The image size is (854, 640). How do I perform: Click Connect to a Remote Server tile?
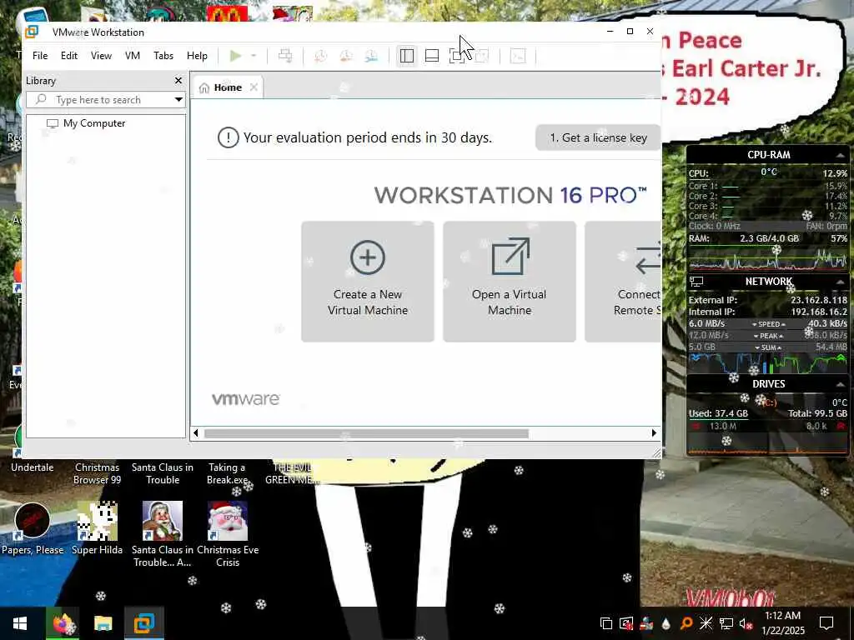click(x=623, y=282)
